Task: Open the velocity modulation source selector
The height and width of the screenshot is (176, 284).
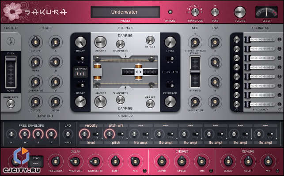Action: click(x=91, y=125)
